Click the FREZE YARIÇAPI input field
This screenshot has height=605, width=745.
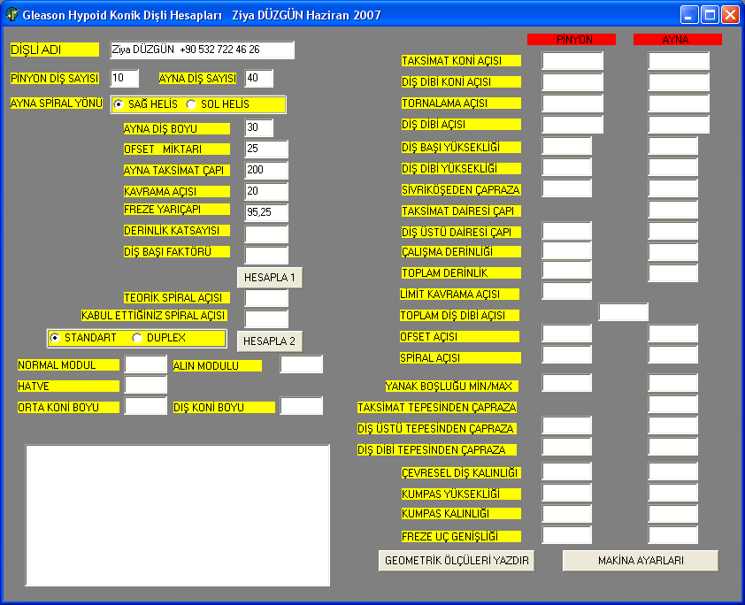click(266, 213)
